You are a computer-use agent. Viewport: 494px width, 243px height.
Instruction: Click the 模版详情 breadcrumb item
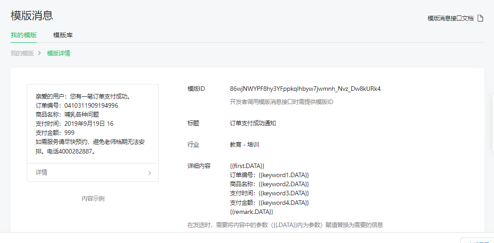[x=59, y=53]
